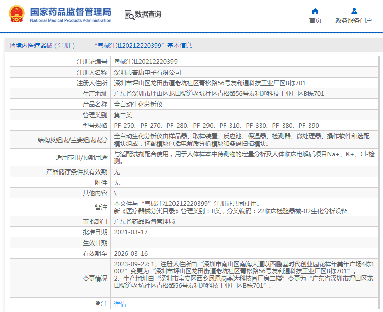
Task: Click the 首页 text link
Action: [315, 20]
